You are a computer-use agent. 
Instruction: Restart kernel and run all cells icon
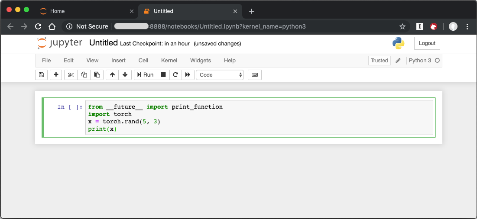188,75
